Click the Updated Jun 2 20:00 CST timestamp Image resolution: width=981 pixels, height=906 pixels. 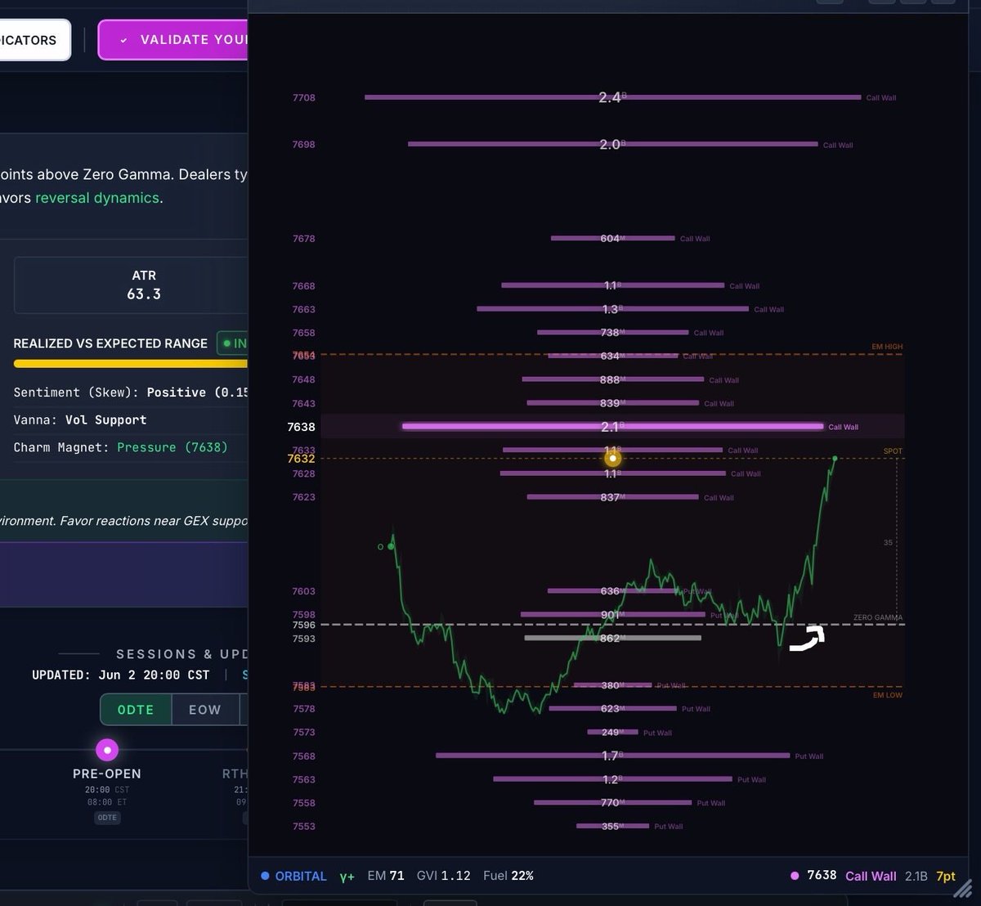point(120,675)
